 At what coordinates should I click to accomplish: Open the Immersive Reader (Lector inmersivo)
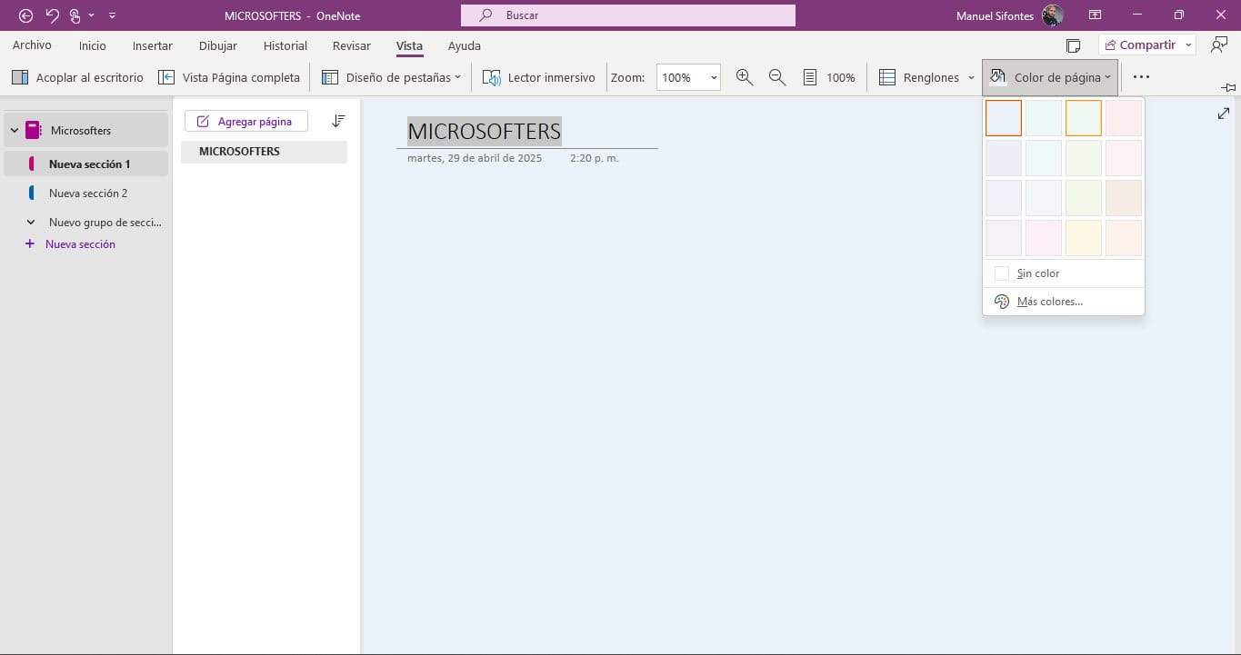539,78
